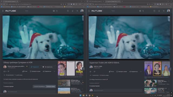Open profile avatar menu in left Rutube window
The image size is (173, 97).
click(x=82, y=11)
